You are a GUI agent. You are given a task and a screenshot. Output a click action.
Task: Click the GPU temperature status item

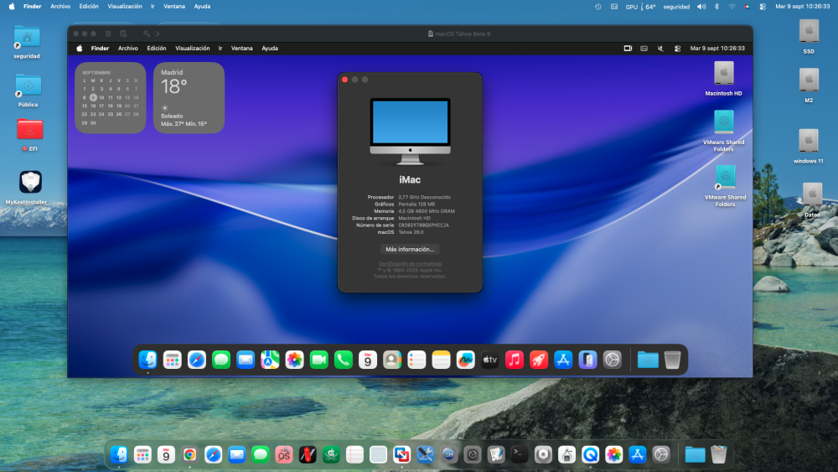pos(641,7)
